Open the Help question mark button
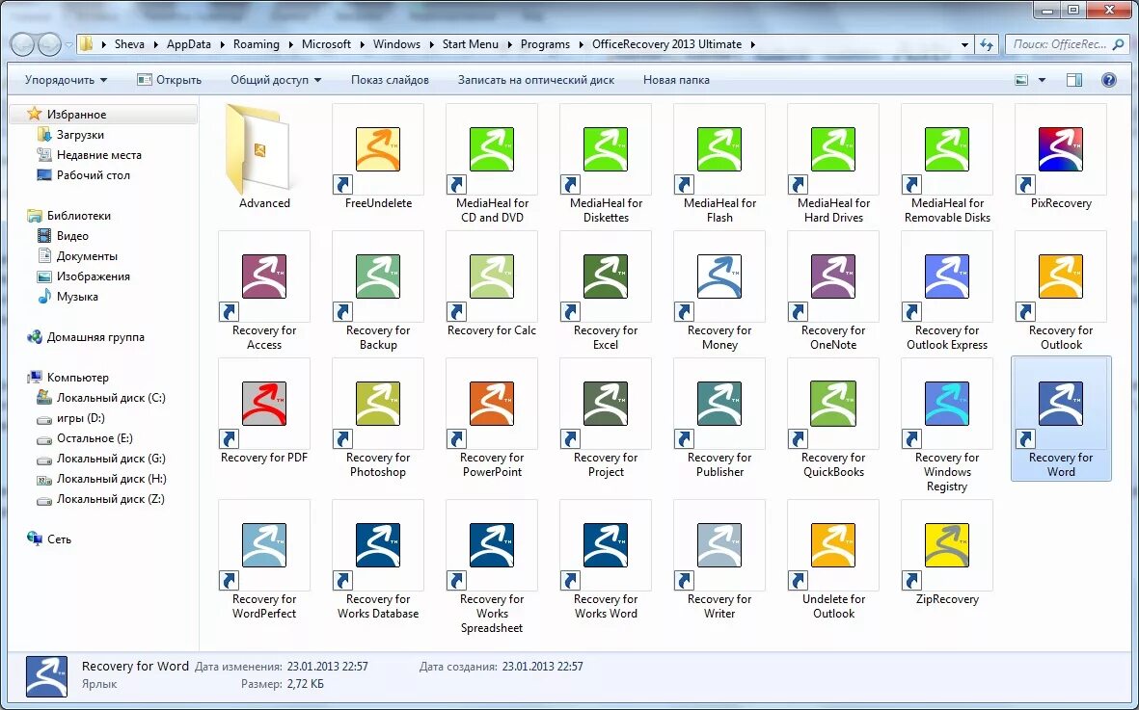The height and width of the screenshot is (710, 1139). [x=1108, y=80]
